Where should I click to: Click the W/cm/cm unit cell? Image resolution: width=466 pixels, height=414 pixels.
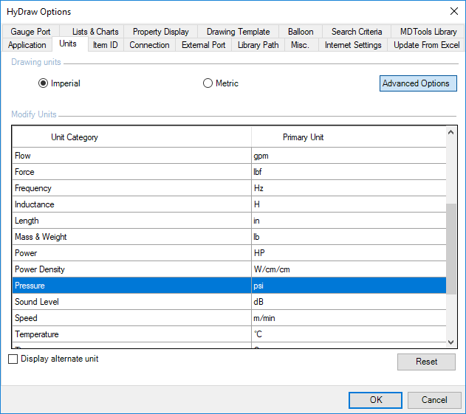(349, 269)
